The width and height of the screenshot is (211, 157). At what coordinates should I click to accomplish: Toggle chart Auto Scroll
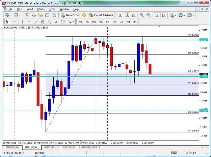tap(157, 15)
